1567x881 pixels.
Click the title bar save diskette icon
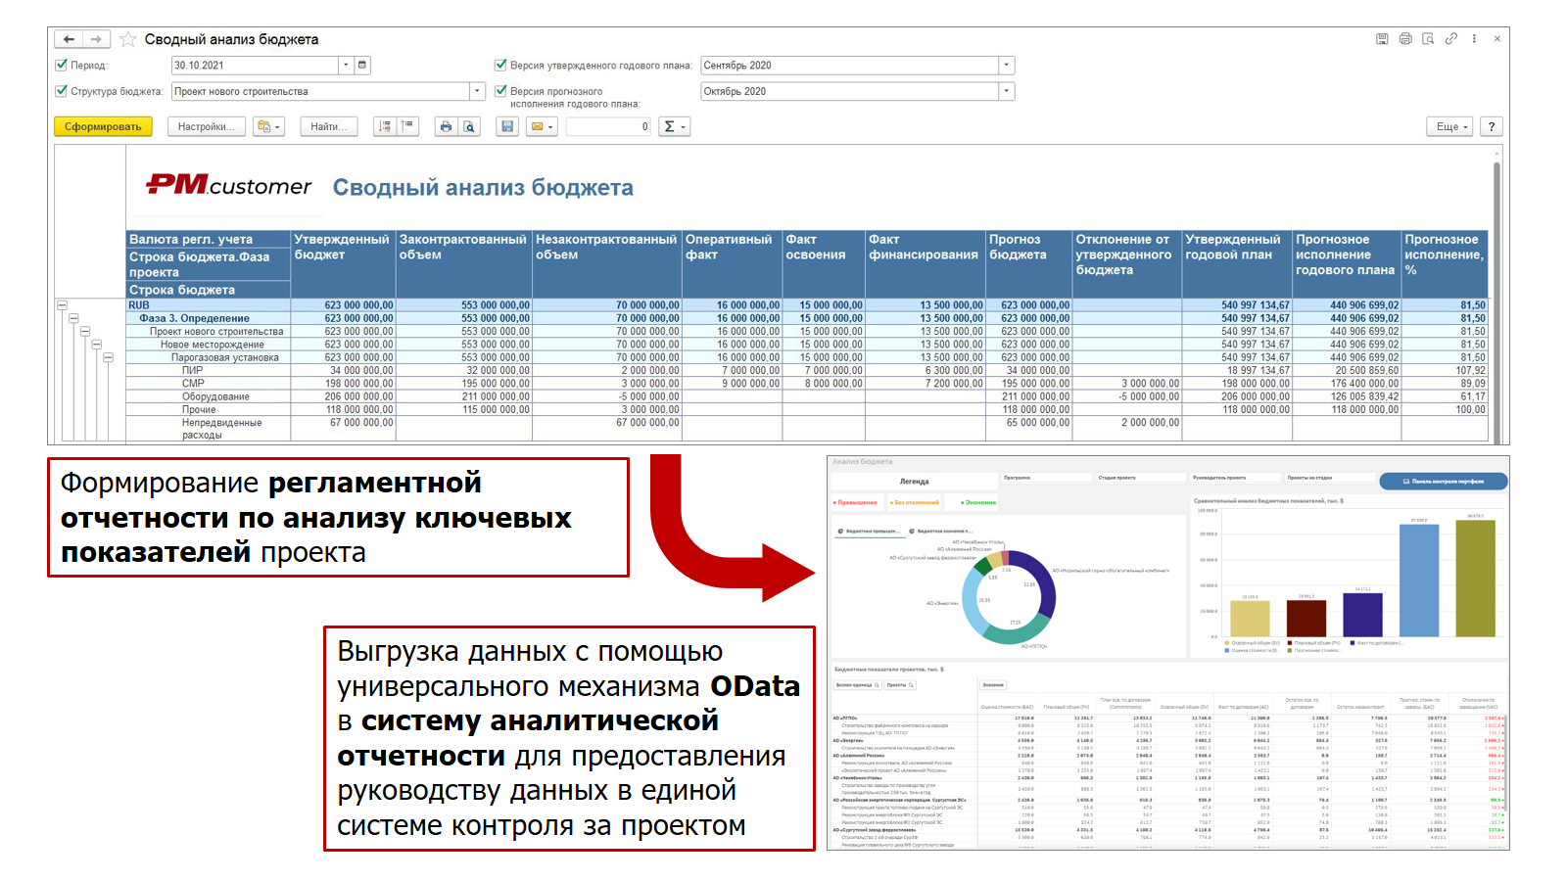(x=1382, y=39)
